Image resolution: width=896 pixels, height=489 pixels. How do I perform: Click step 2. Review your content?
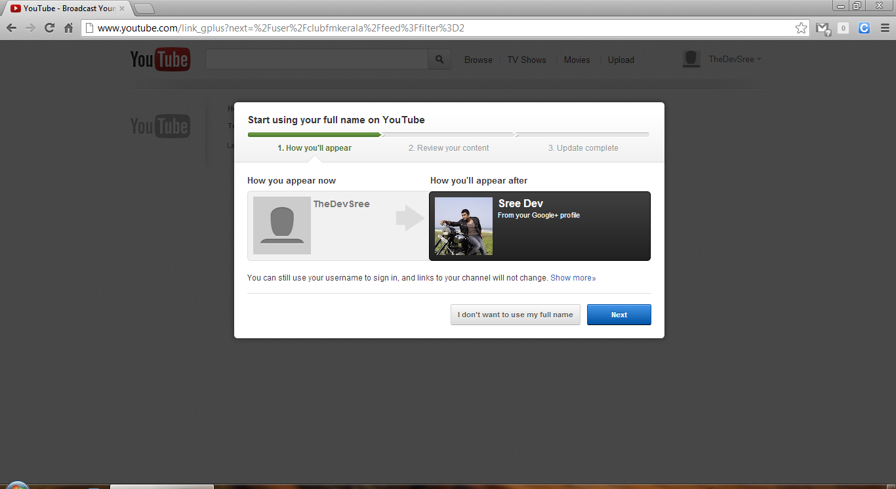(x=449, y=148)
